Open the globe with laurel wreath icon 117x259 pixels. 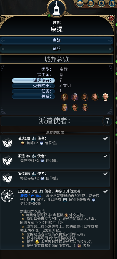pos(80,3)
